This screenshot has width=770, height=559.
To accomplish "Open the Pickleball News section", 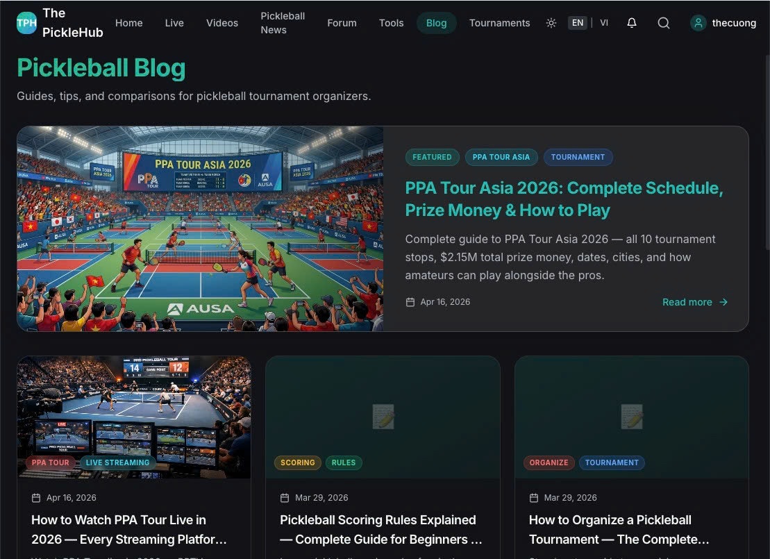I will [x=283, y=23].
